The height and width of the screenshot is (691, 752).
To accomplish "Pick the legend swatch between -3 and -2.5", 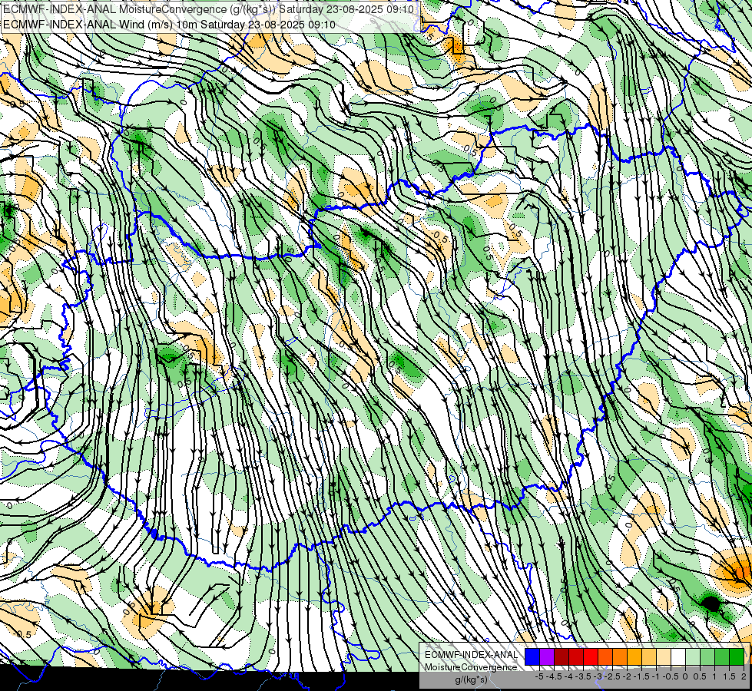I will coord(605,656).
